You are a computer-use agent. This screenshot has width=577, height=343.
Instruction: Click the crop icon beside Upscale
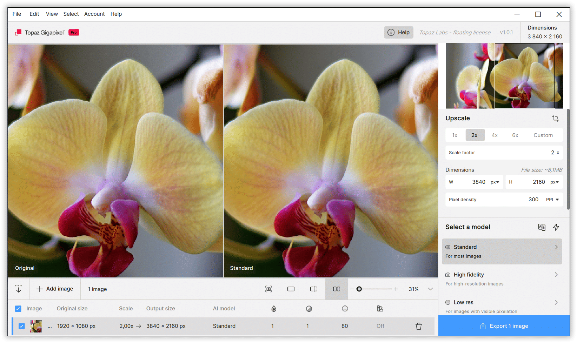[555, 118]
